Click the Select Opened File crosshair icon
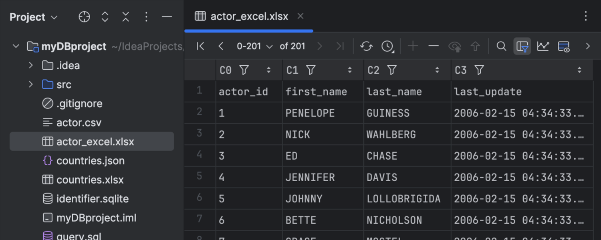 (x=84, y=17)
